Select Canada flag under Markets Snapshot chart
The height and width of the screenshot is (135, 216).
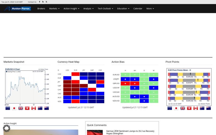point(34,108)
